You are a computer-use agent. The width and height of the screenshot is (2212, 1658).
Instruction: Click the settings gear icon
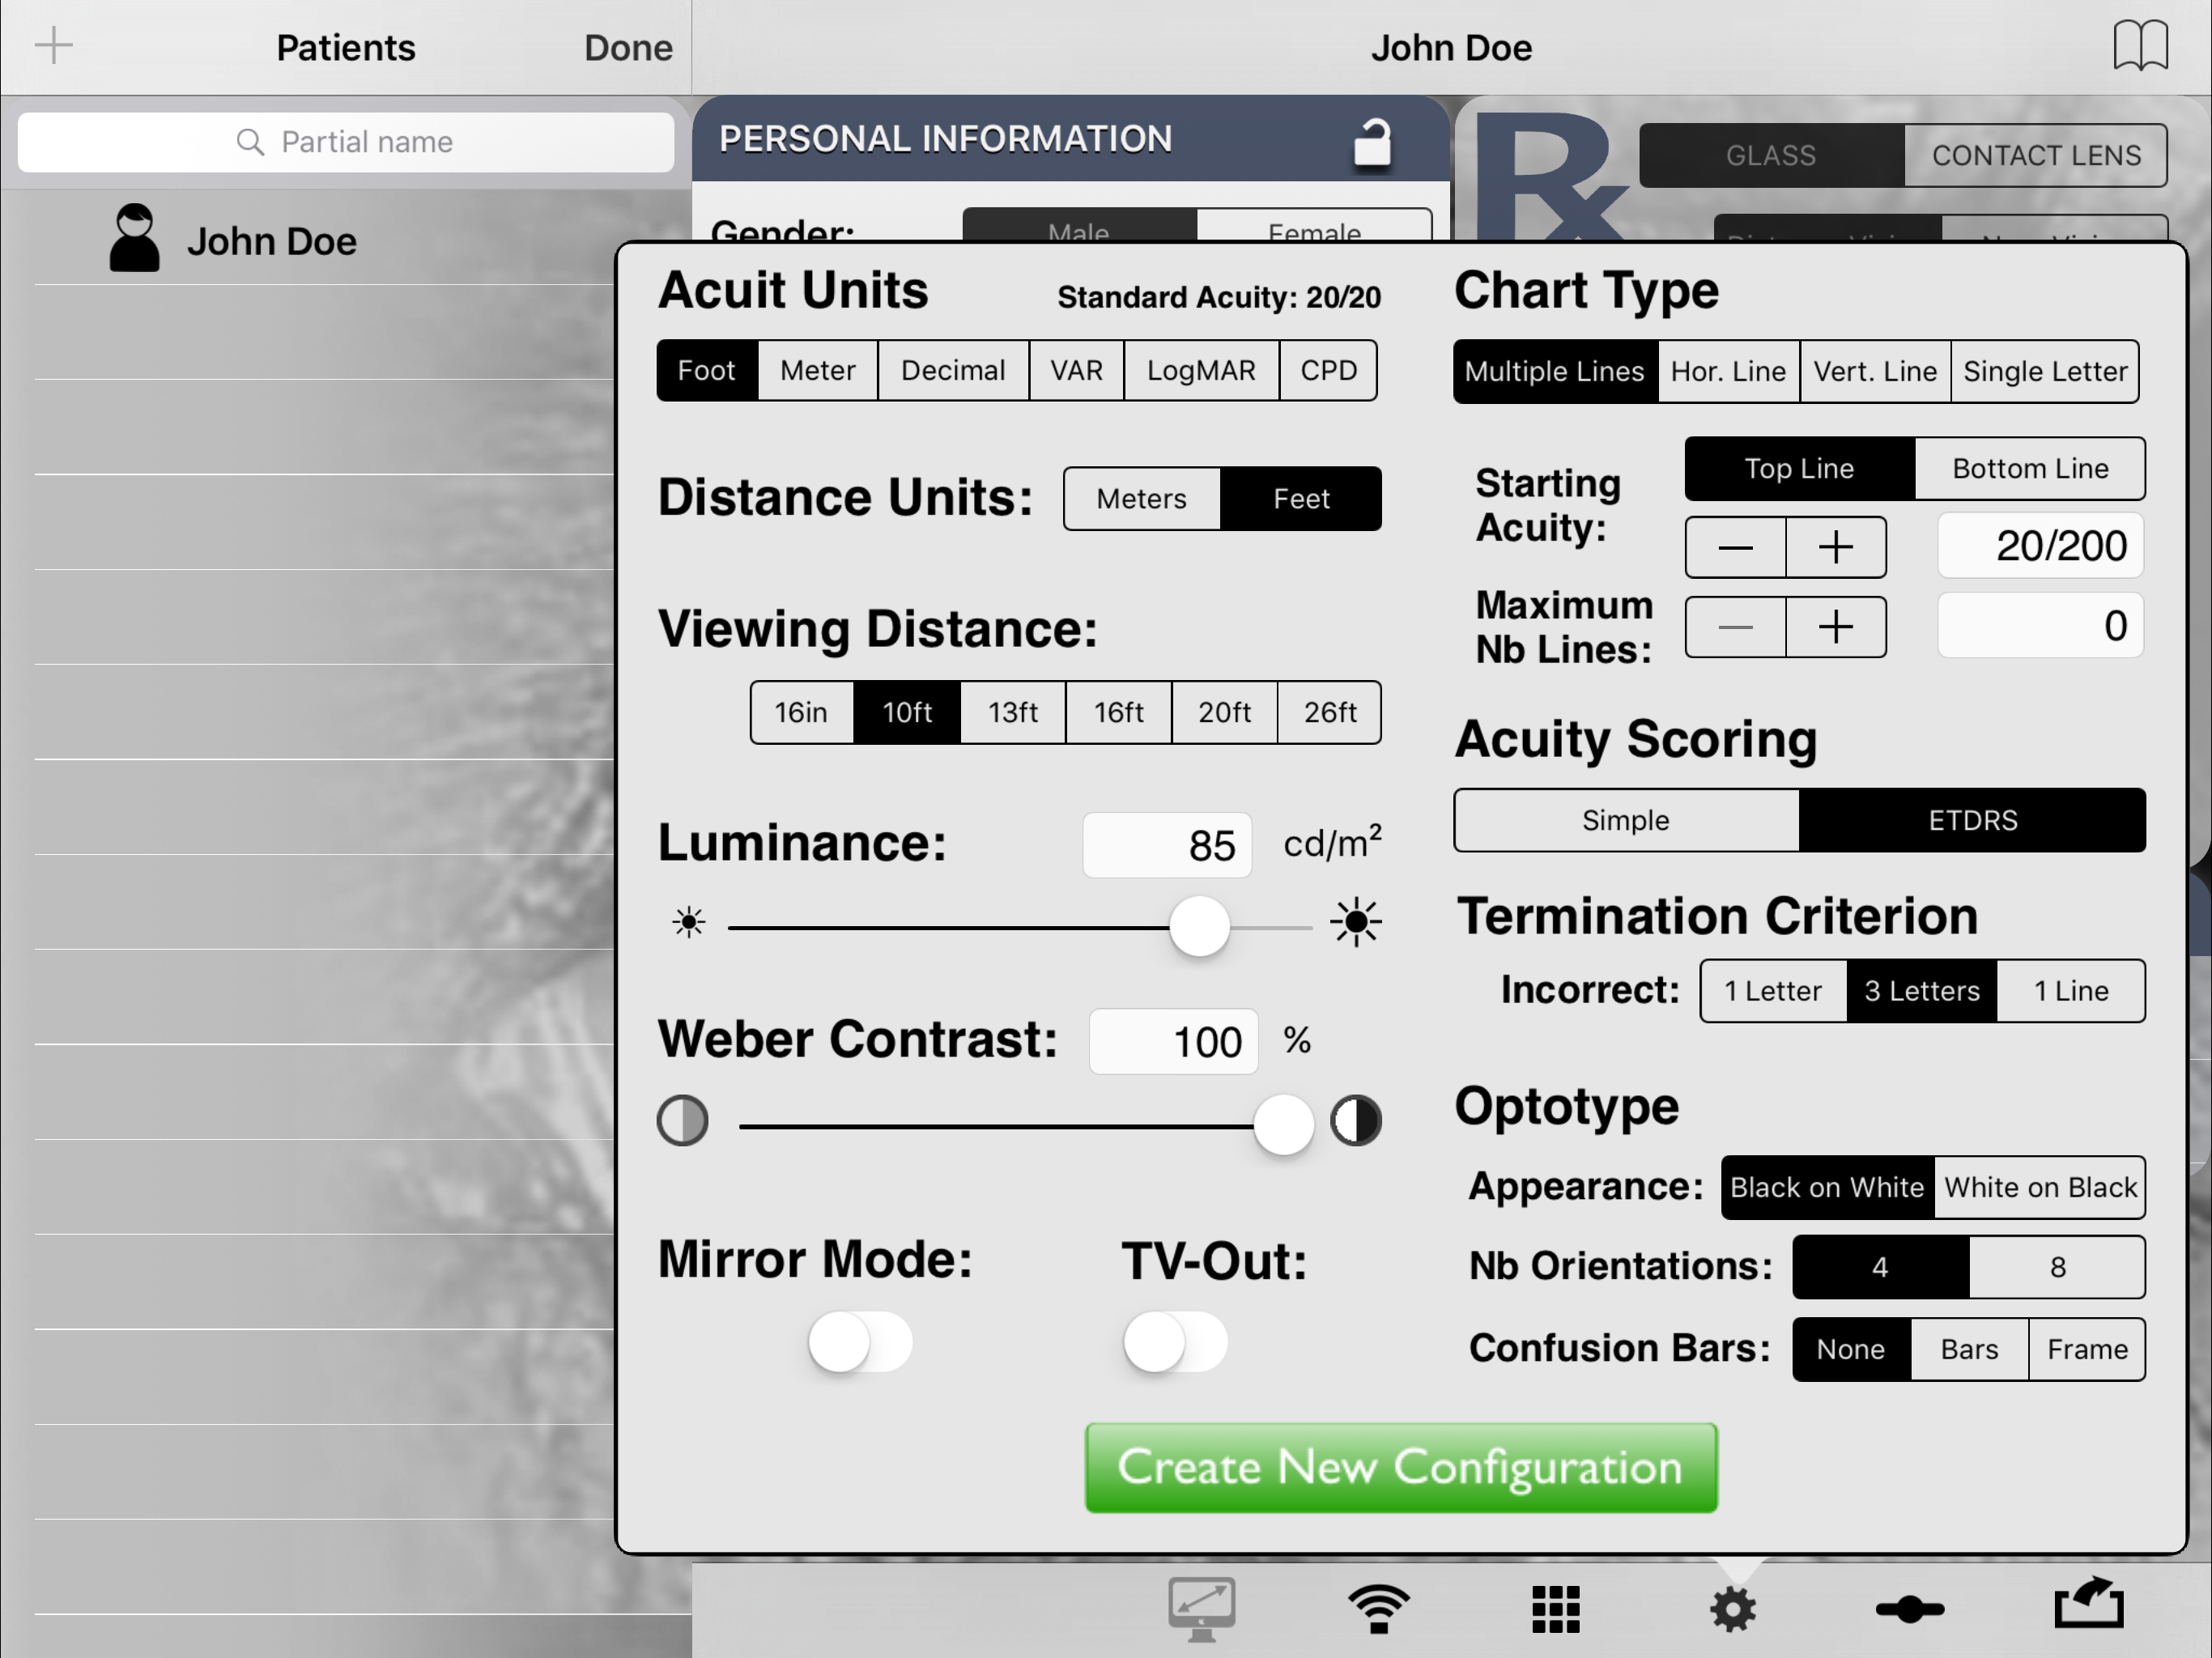point(1733,1608)
